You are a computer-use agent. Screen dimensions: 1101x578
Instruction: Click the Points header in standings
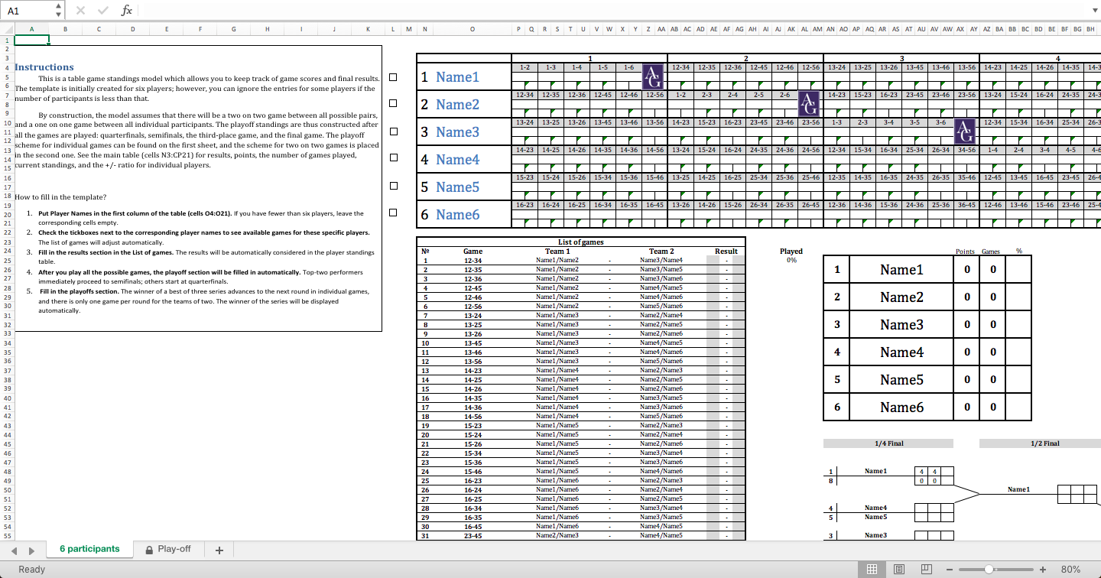(x=965, y=251)
